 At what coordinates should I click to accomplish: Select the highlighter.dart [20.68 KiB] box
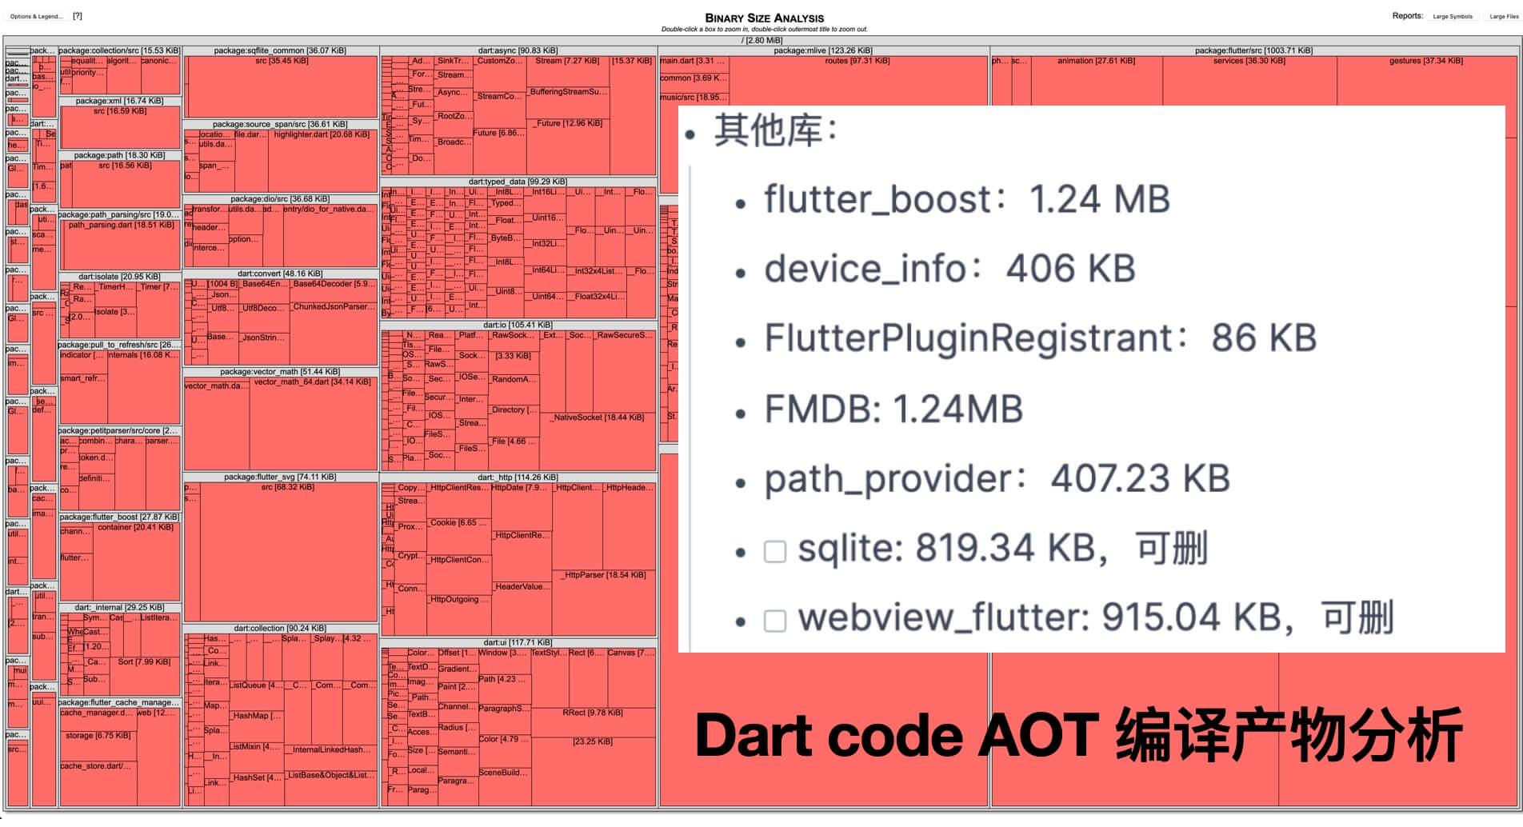pos(322,160)
